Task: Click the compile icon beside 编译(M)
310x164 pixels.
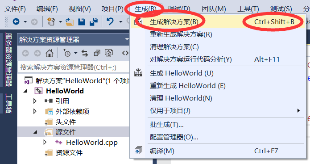Action: click(138, 151)
